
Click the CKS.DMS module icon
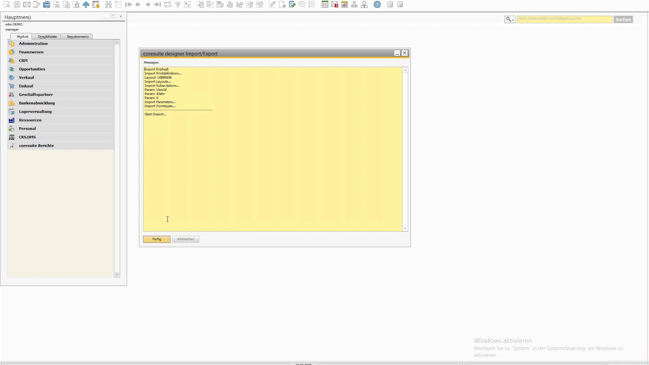[x=12, y=137]
